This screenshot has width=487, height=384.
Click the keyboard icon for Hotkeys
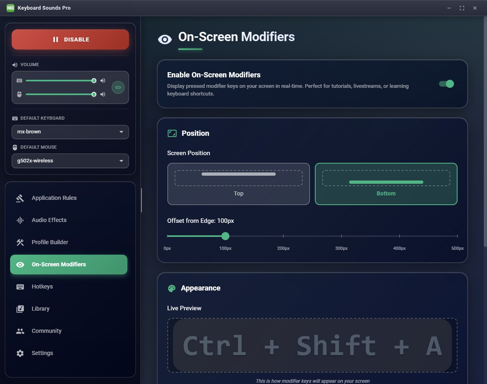pos(20,286)
